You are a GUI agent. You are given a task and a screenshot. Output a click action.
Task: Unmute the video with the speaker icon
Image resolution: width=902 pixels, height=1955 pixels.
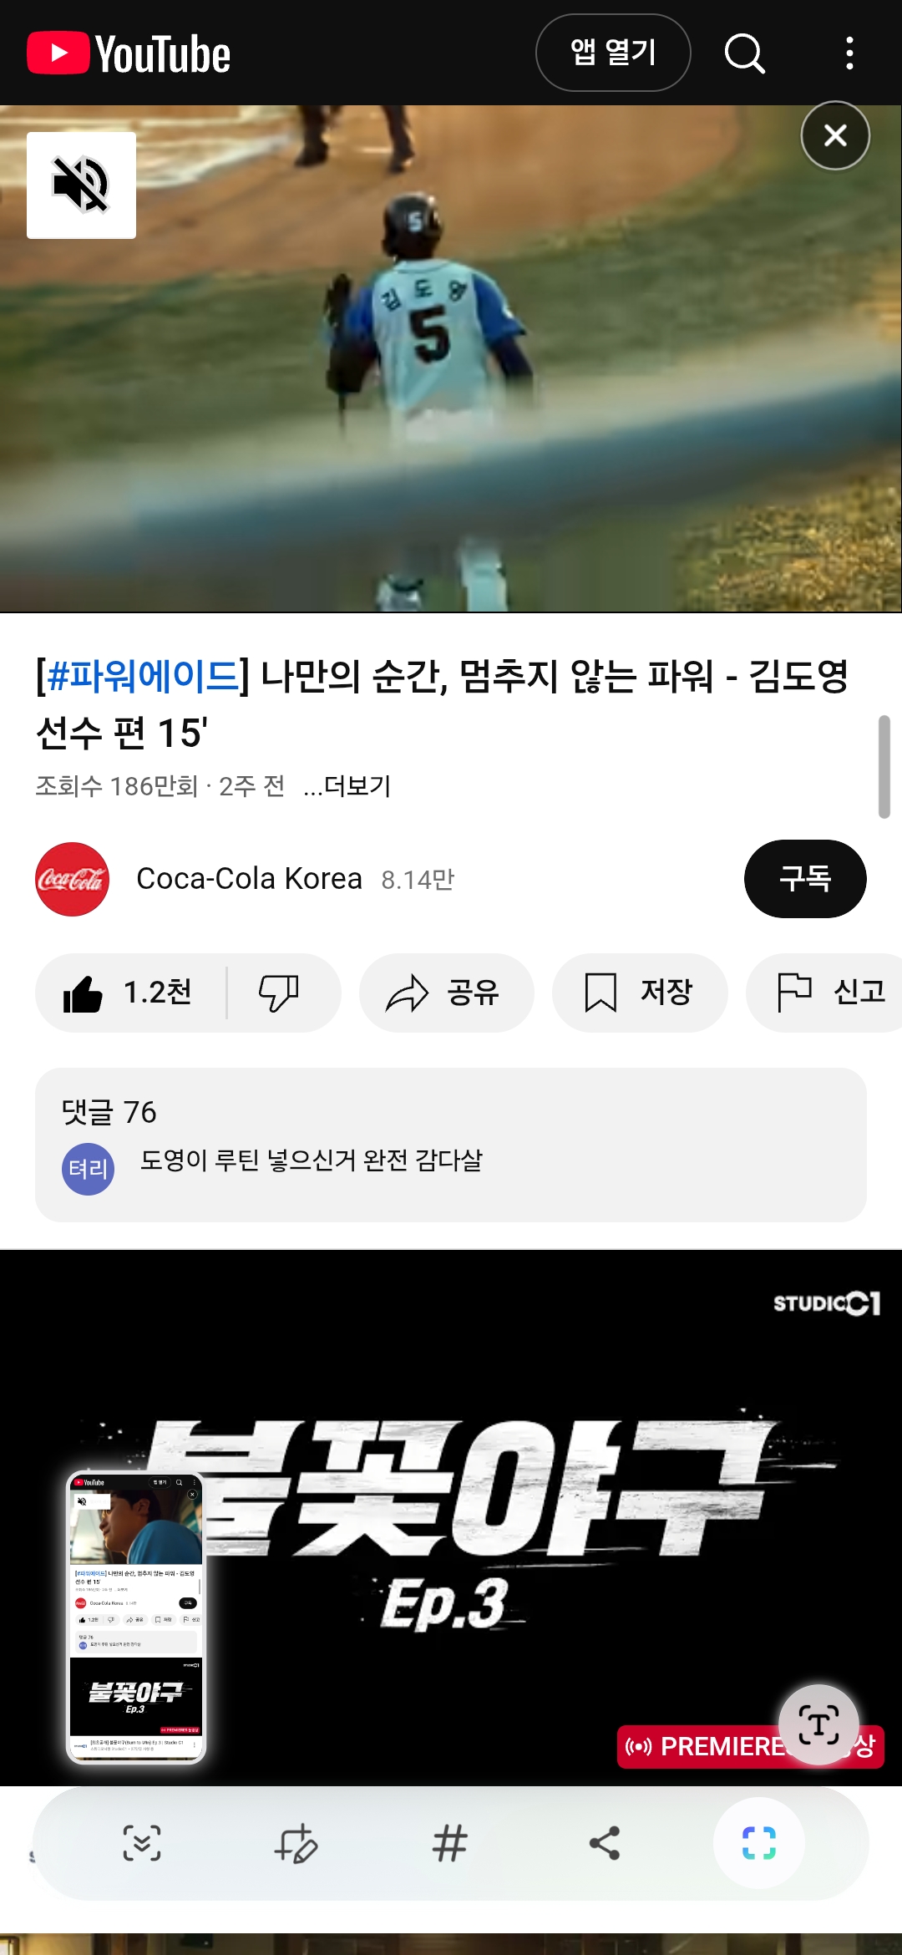click(x=81, y=185)
